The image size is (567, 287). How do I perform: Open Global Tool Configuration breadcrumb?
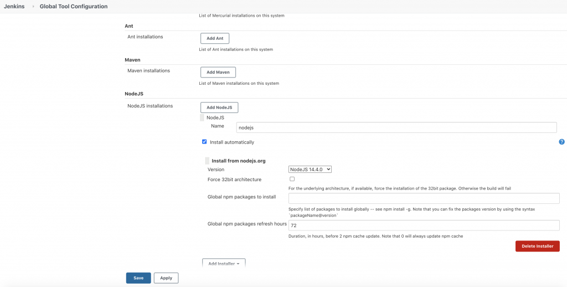[74, 7]
